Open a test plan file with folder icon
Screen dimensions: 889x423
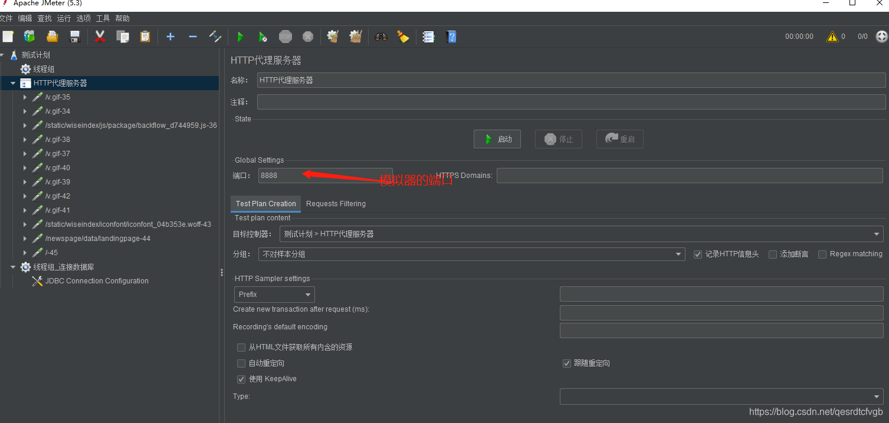click(x=53, y=37)
